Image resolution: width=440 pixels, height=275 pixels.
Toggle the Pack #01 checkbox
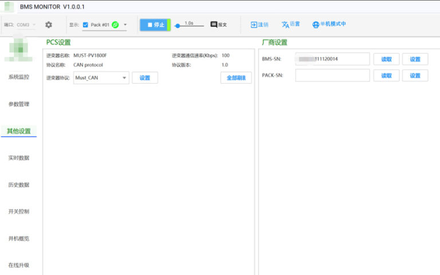[x=85, y=25]
